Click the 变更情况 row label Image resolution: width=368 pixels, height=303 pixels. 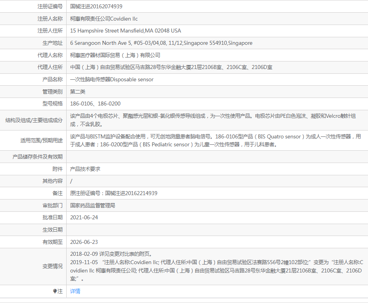[52, 266]
